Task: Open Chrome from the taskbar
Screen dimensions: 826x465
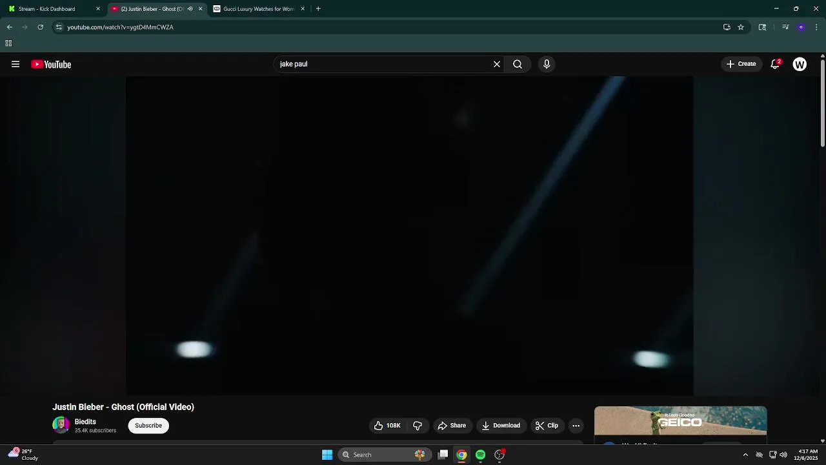Action: (x=461, y=455)
